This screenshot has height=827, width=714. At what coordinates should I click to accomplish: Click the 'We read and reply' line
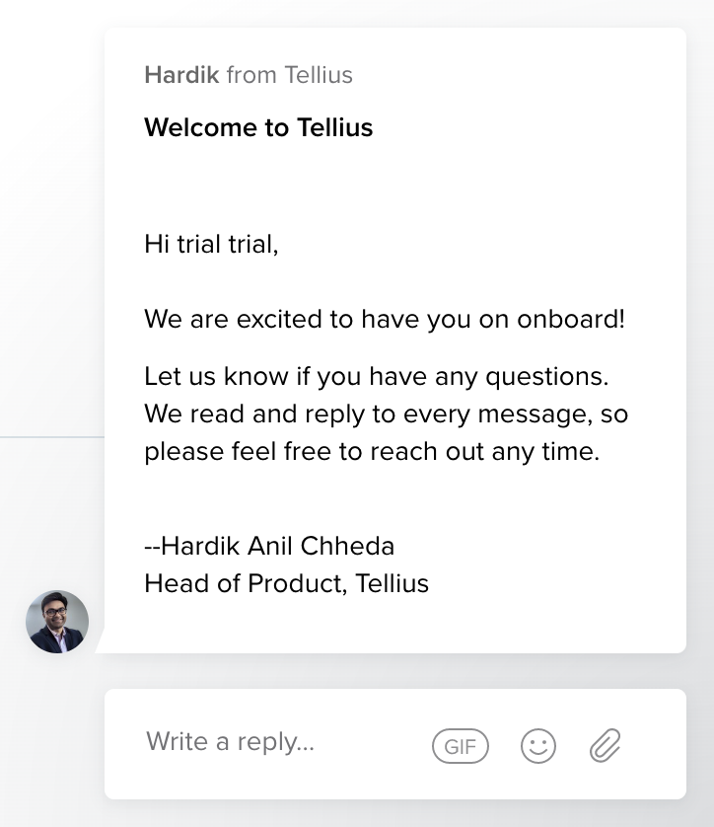click(387, 414)
